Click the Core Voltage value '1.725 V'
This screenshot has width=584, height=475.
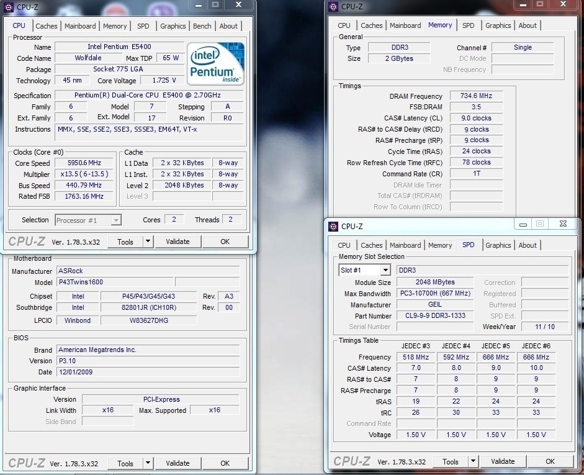point(163,80)
